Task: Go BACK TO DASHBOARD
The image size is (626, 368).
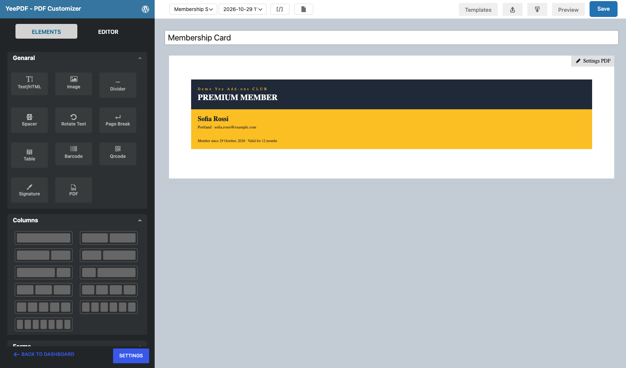Action: pos(44,354)
